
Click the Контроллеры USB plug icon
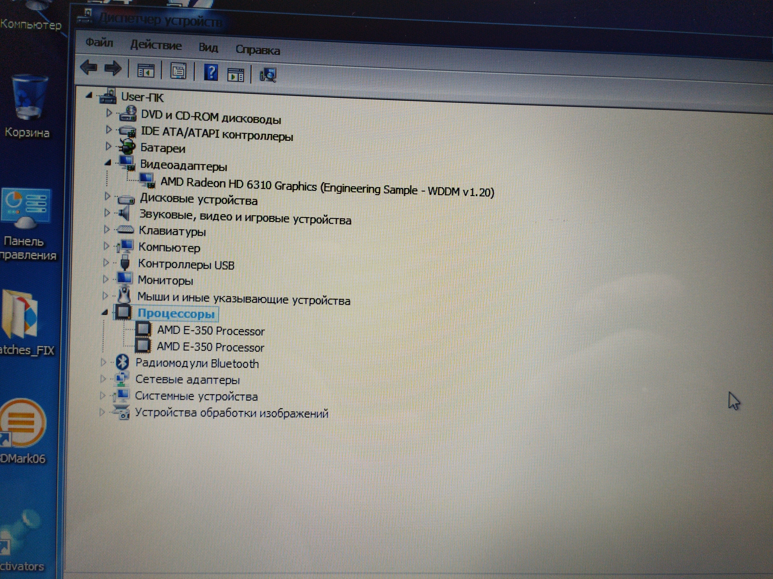pos(125,263)
